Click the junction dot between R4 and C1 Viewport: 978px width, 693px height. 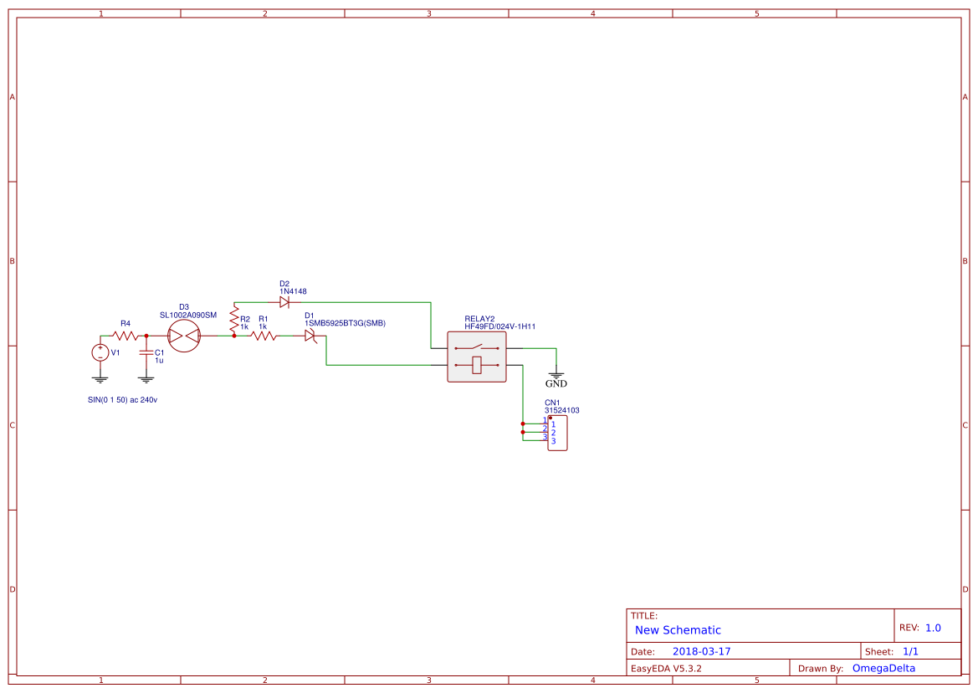(146, 335)
